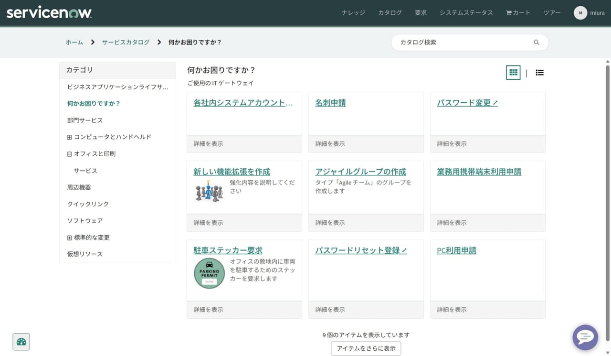Open ナレッジ in top navigation

353,13
